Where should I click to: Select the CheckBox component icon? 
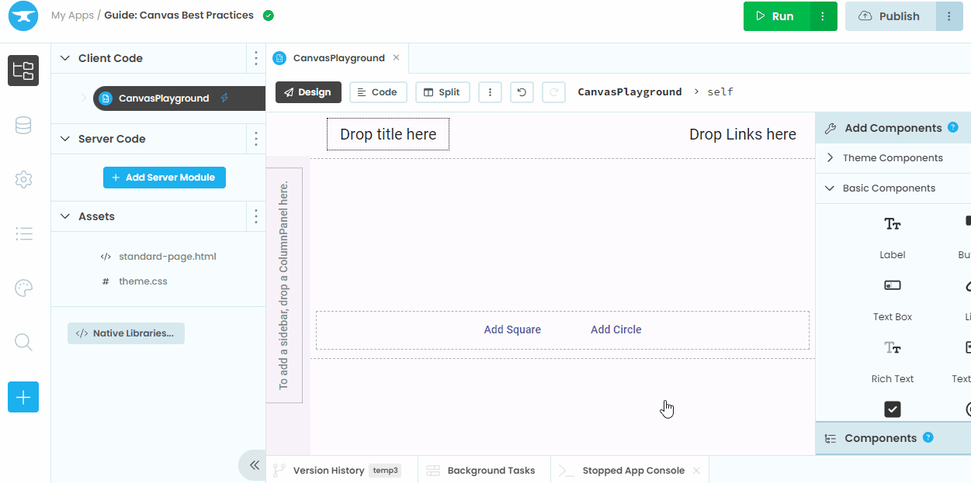tap(893, 409)
